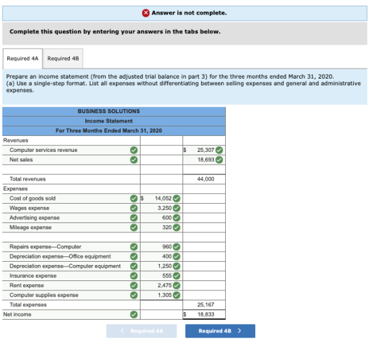Click the disabled Required 4A back button
The image size is (373, 343).
click(141, 331)
